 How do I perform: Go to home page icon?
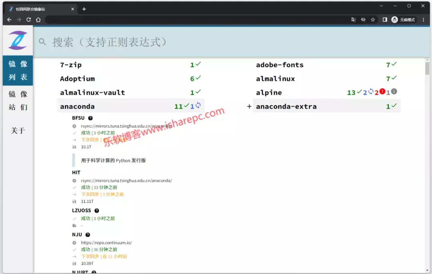(38, 20)
